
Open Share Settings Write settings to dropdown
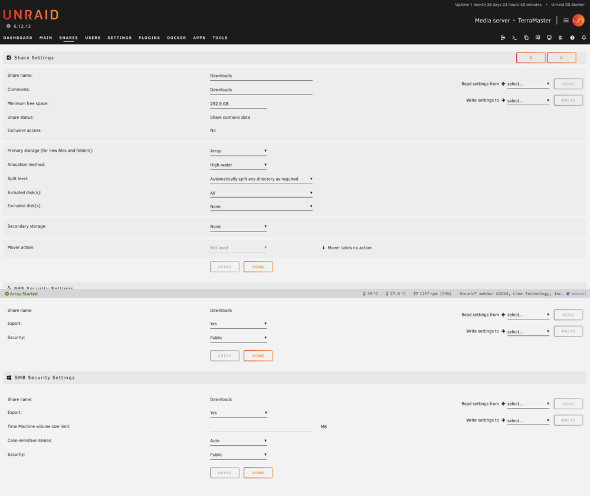point(528,100)
